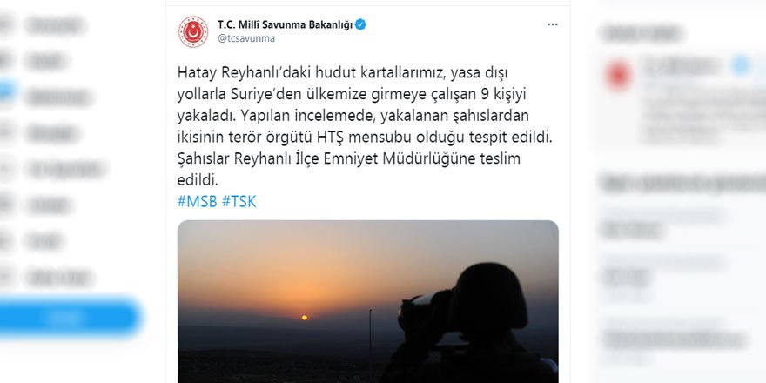Open T.C. Millî Savunma Bakanlığı profile avatar
The width and height of the screenshot is (766, 383).
(193, 31)
